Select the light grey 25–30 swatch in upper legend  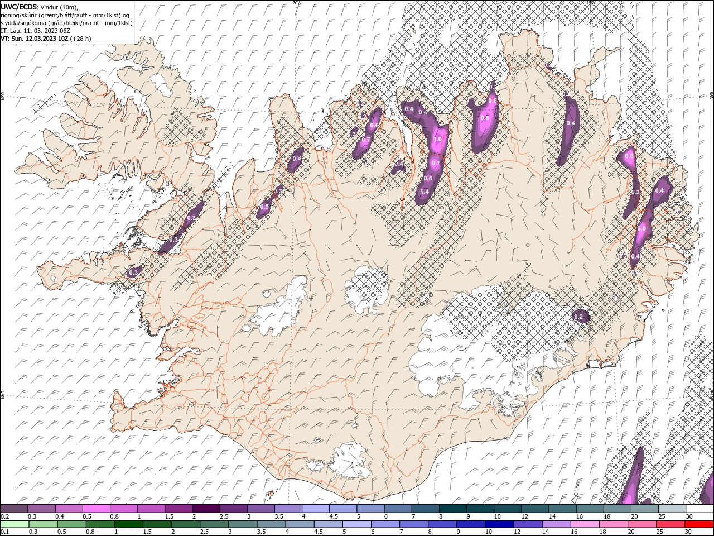pyautogui.click(x=672, y=509)
